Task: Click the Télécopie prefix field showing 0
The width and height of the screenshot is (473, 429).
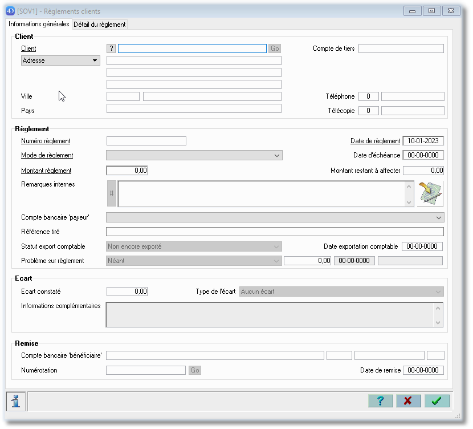Action: tap(369, 111)
